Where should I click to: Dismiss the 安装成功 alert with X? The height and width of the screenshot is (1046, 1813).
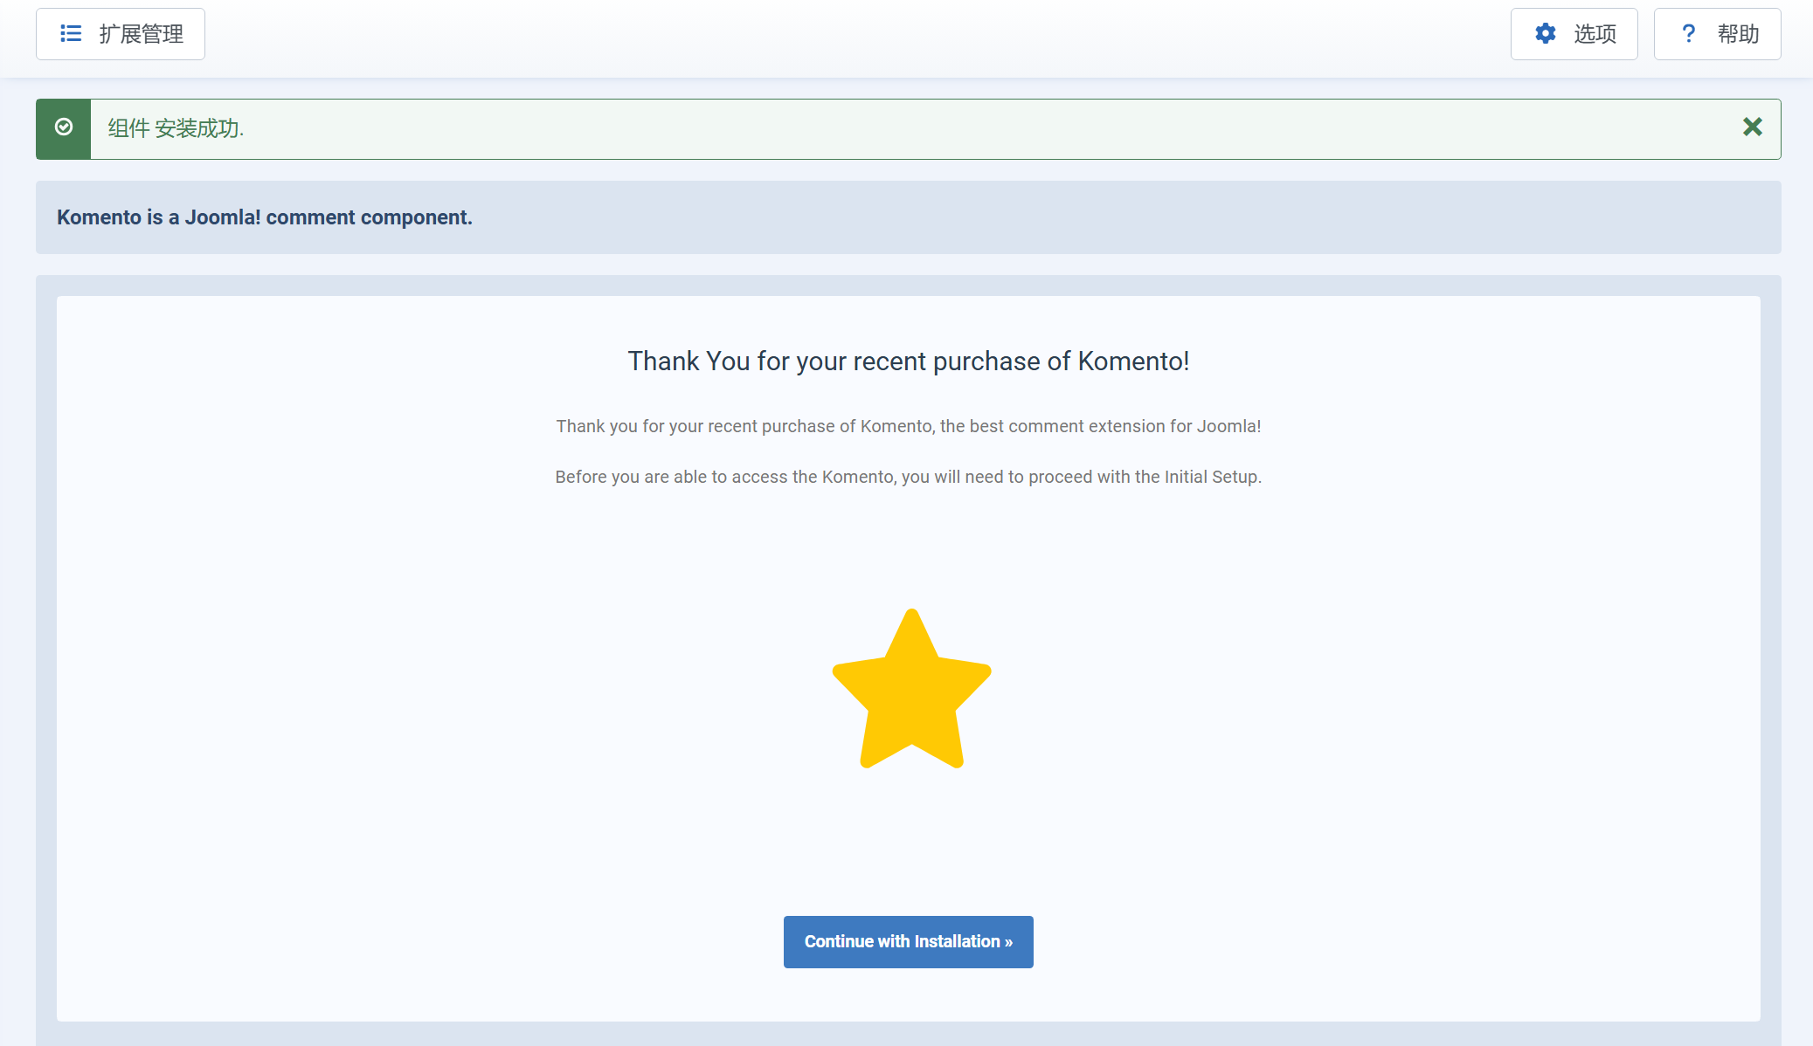(1752, 127)
